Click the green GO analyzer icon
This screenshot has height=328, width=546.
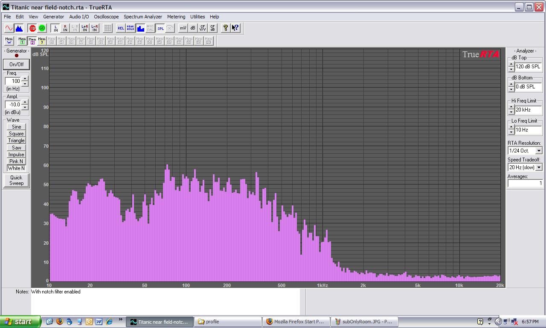42,28
